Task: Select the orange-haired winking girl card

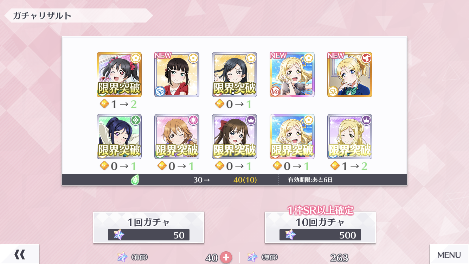Action: [177, 137]
